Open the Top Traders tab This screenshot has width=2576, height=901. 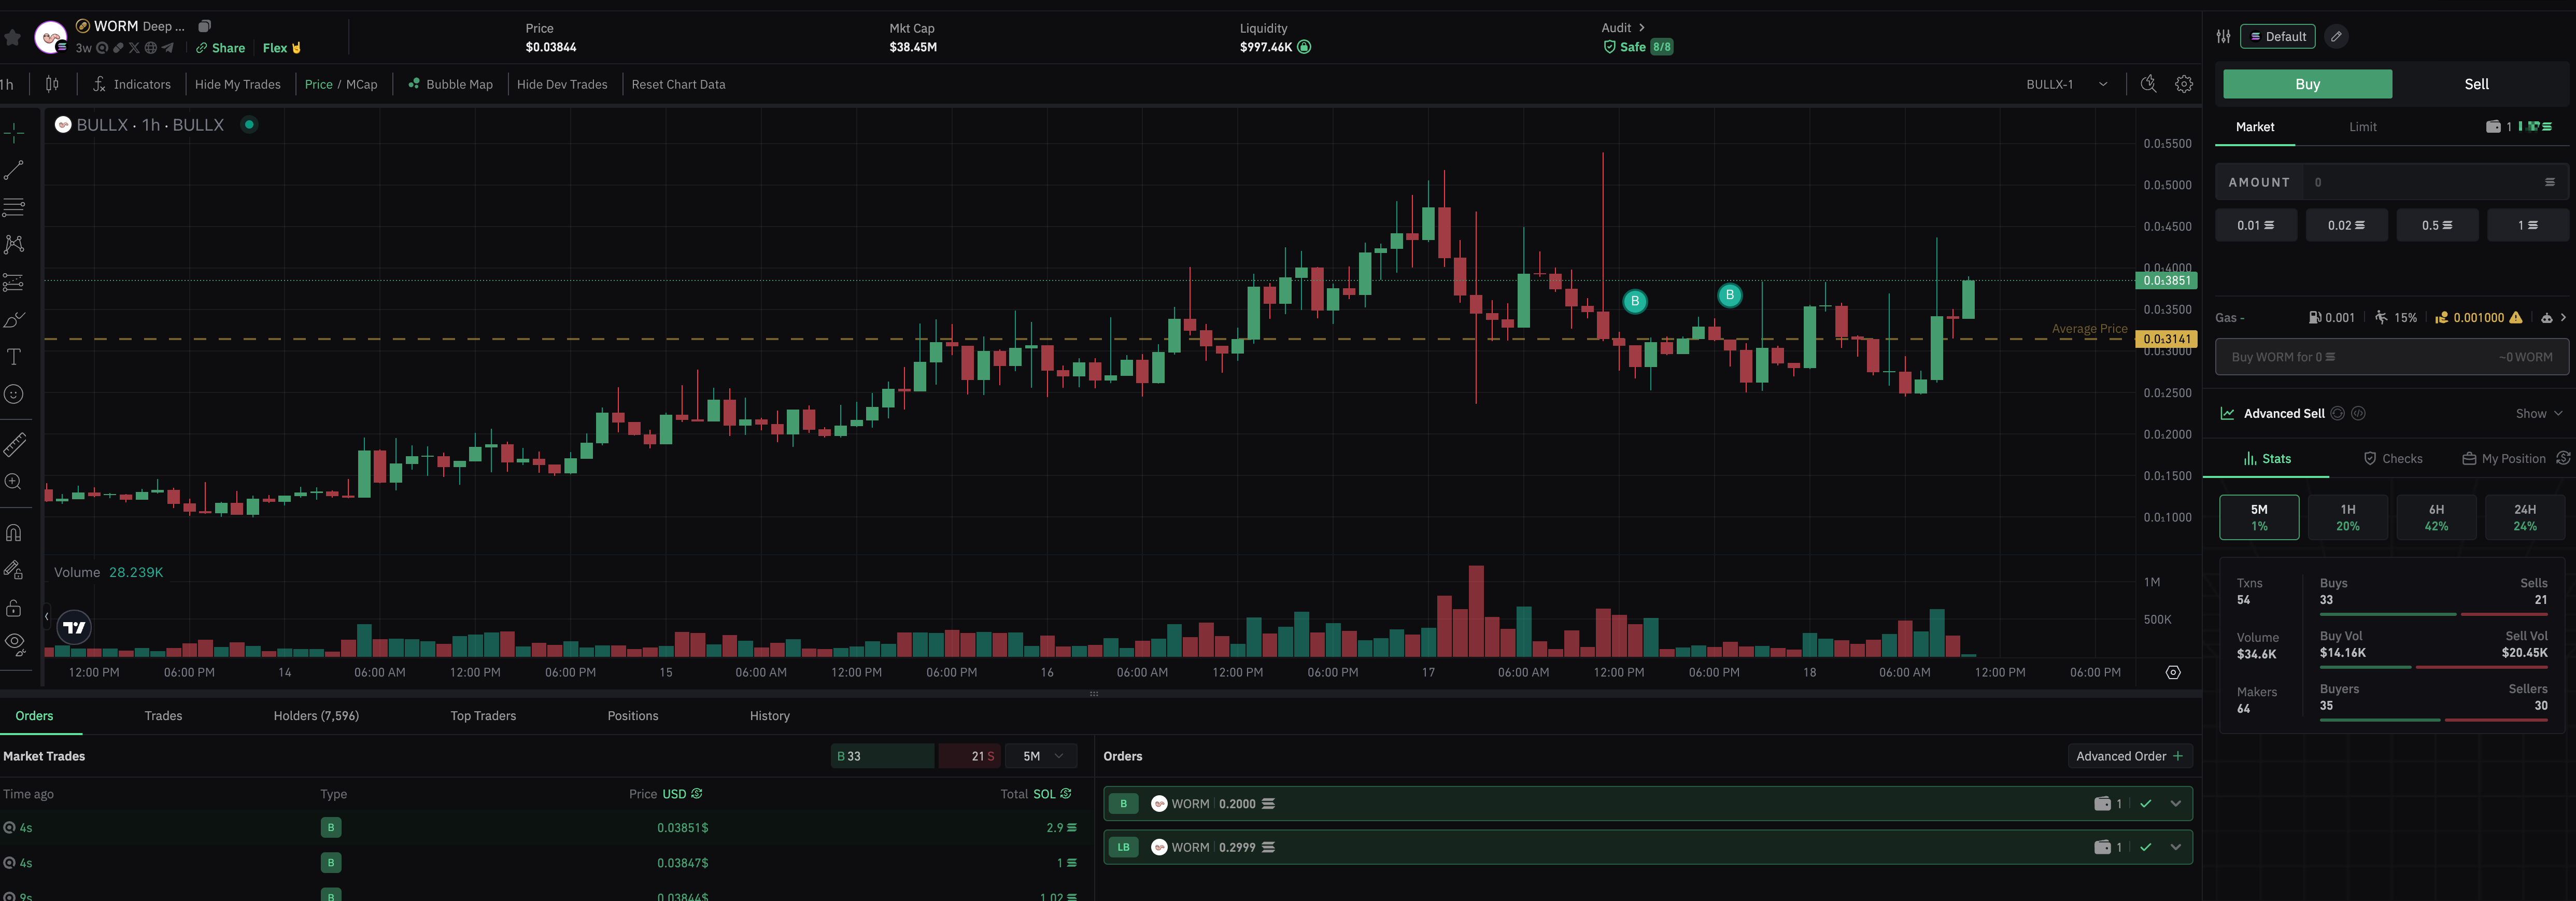pos(483,716)
